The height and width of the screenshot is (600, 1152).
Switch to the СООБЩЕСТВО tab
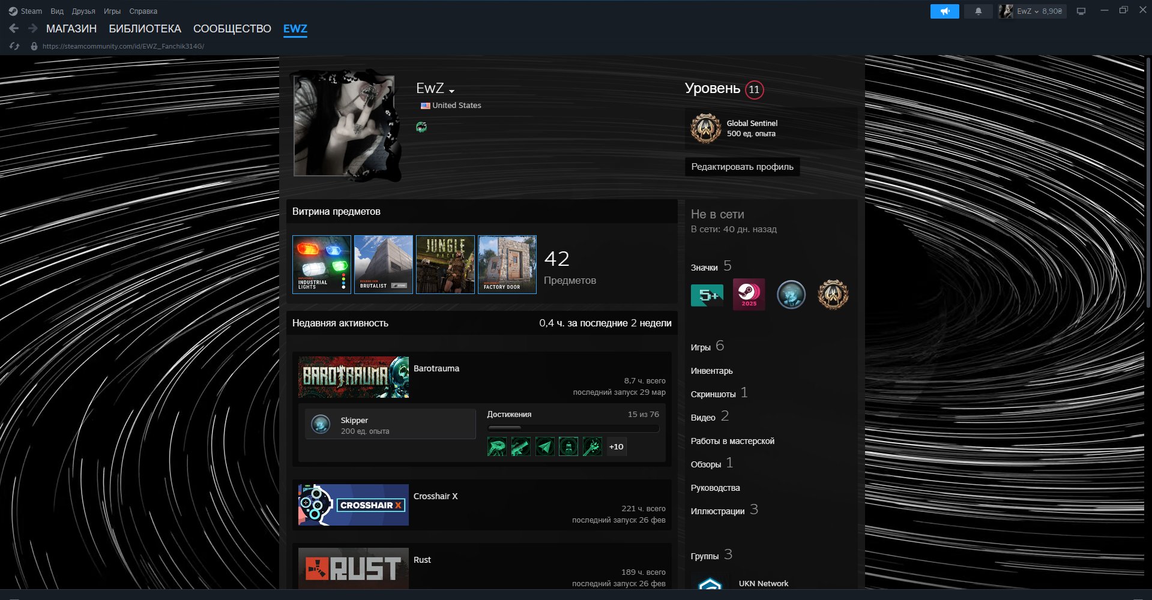tap(232, 29)
